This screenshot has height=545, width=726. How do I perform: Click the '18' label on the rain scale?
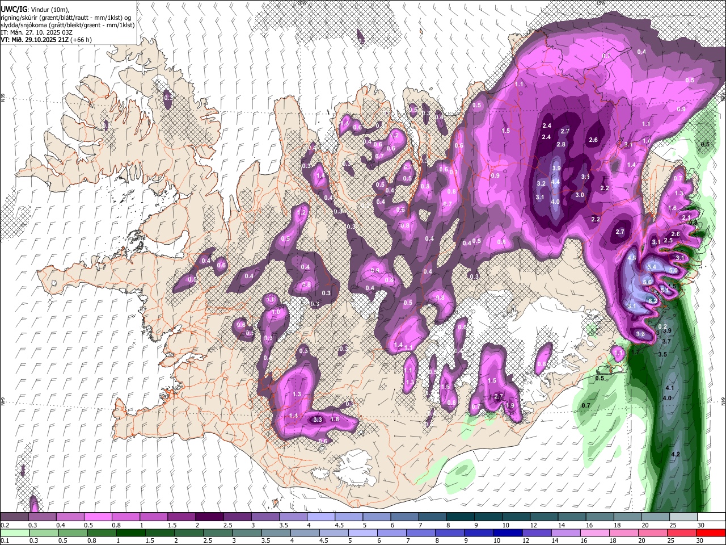pyautogui.click(x=614, y=541)
